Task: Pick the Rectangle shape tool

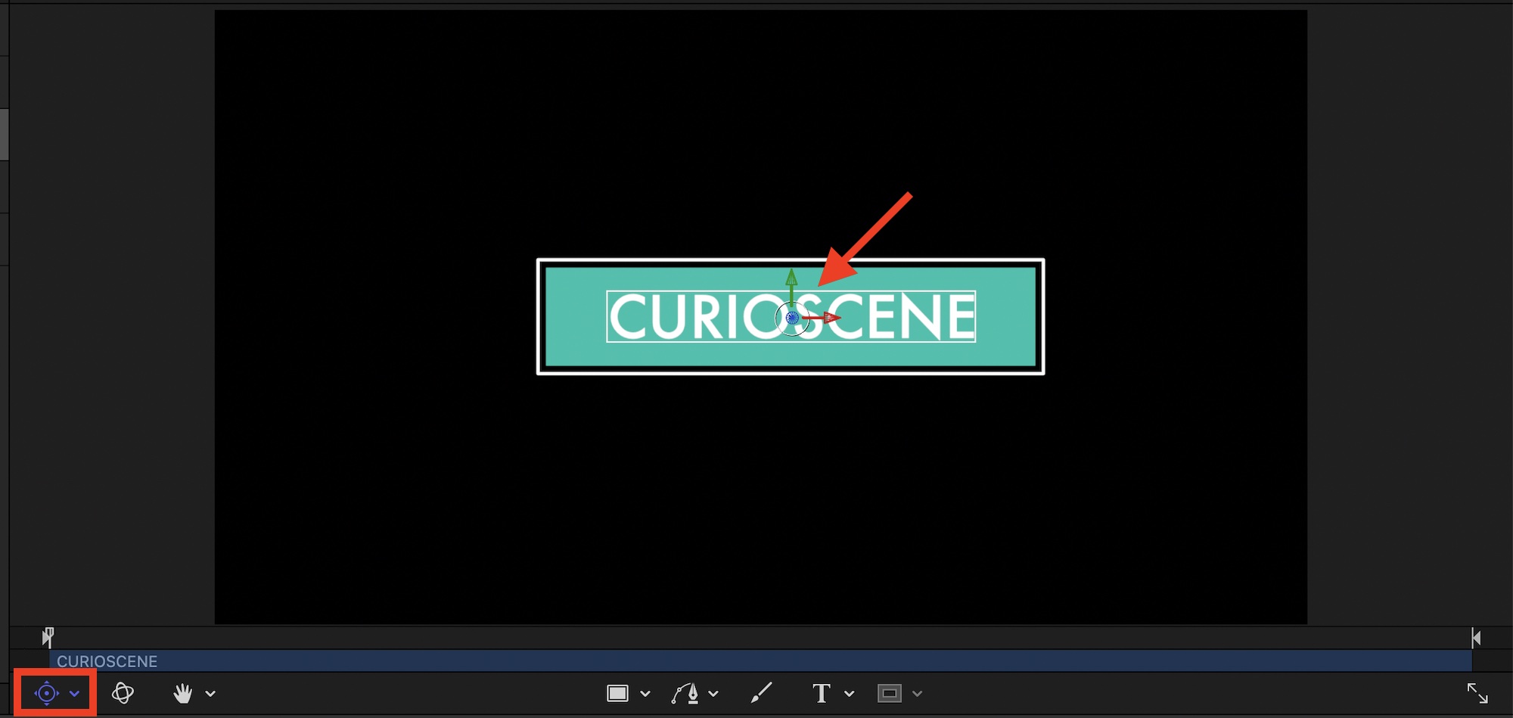Action: (x=618, y=693)
